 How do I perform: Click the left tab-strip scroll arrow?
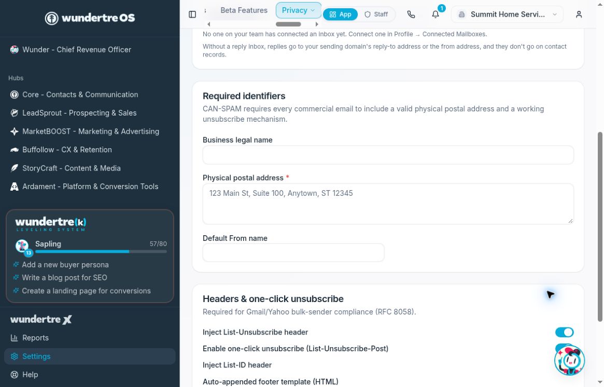[208, 24]
